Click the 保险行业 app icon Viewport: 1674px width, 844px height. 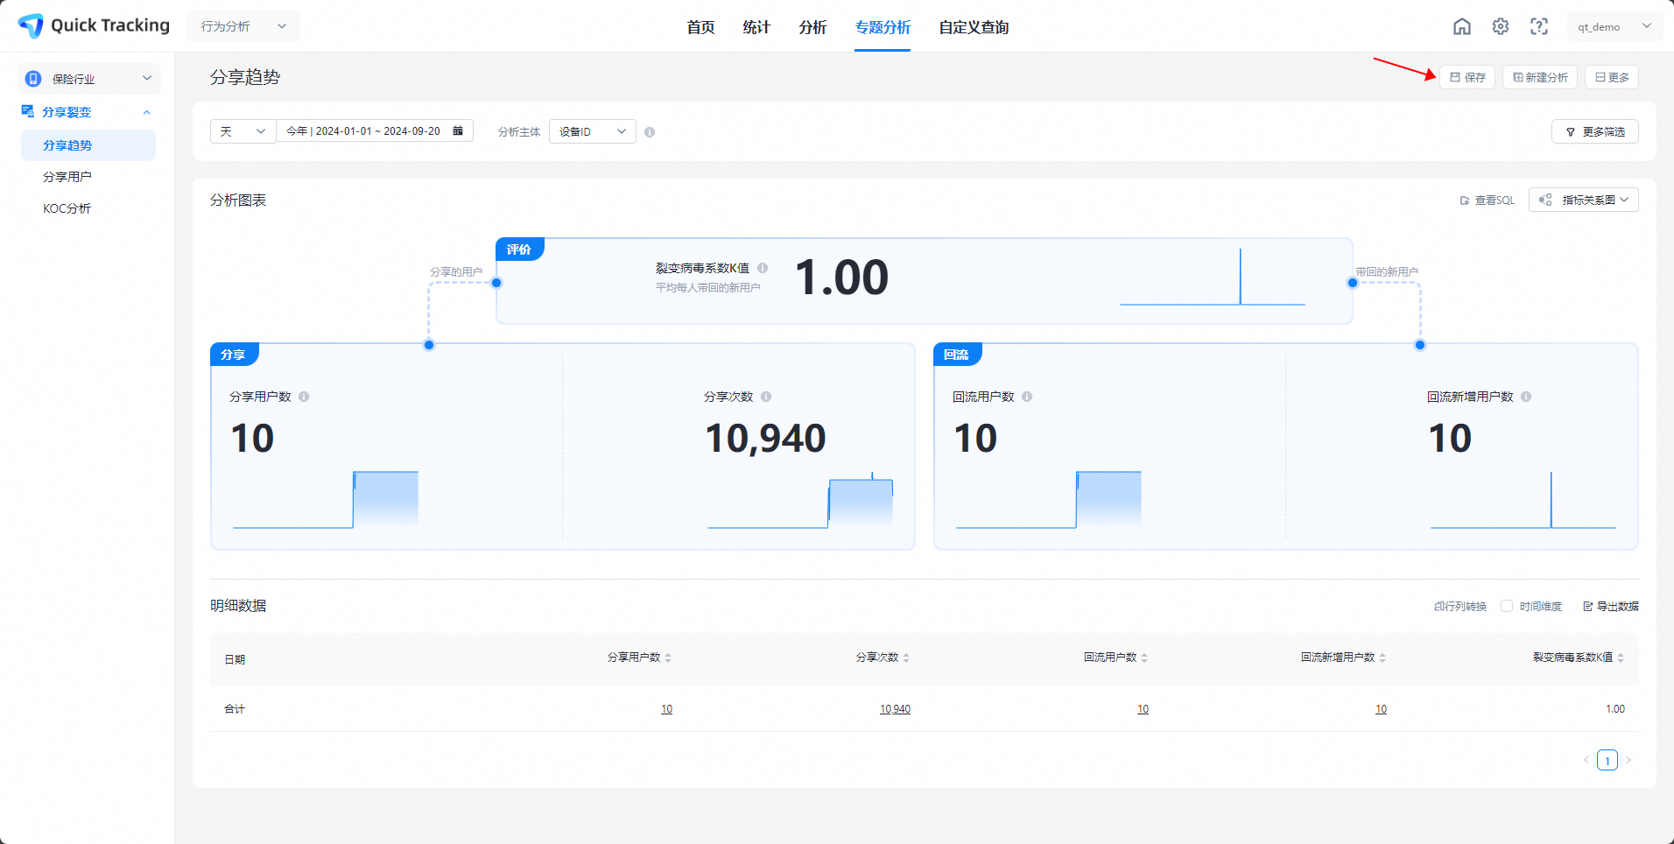point(33,79)
